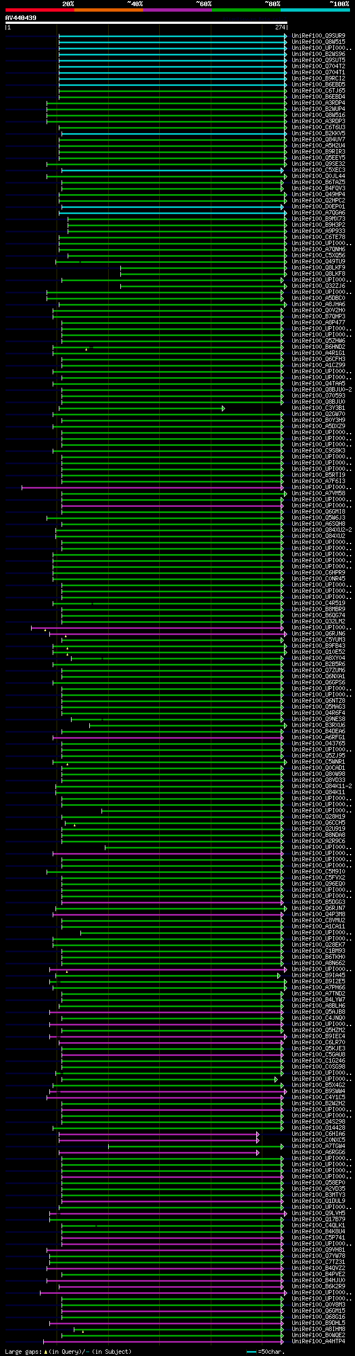Click the green ~80% identity legend segment
The height and width of the screenshot is (1356, 355).
246,10
